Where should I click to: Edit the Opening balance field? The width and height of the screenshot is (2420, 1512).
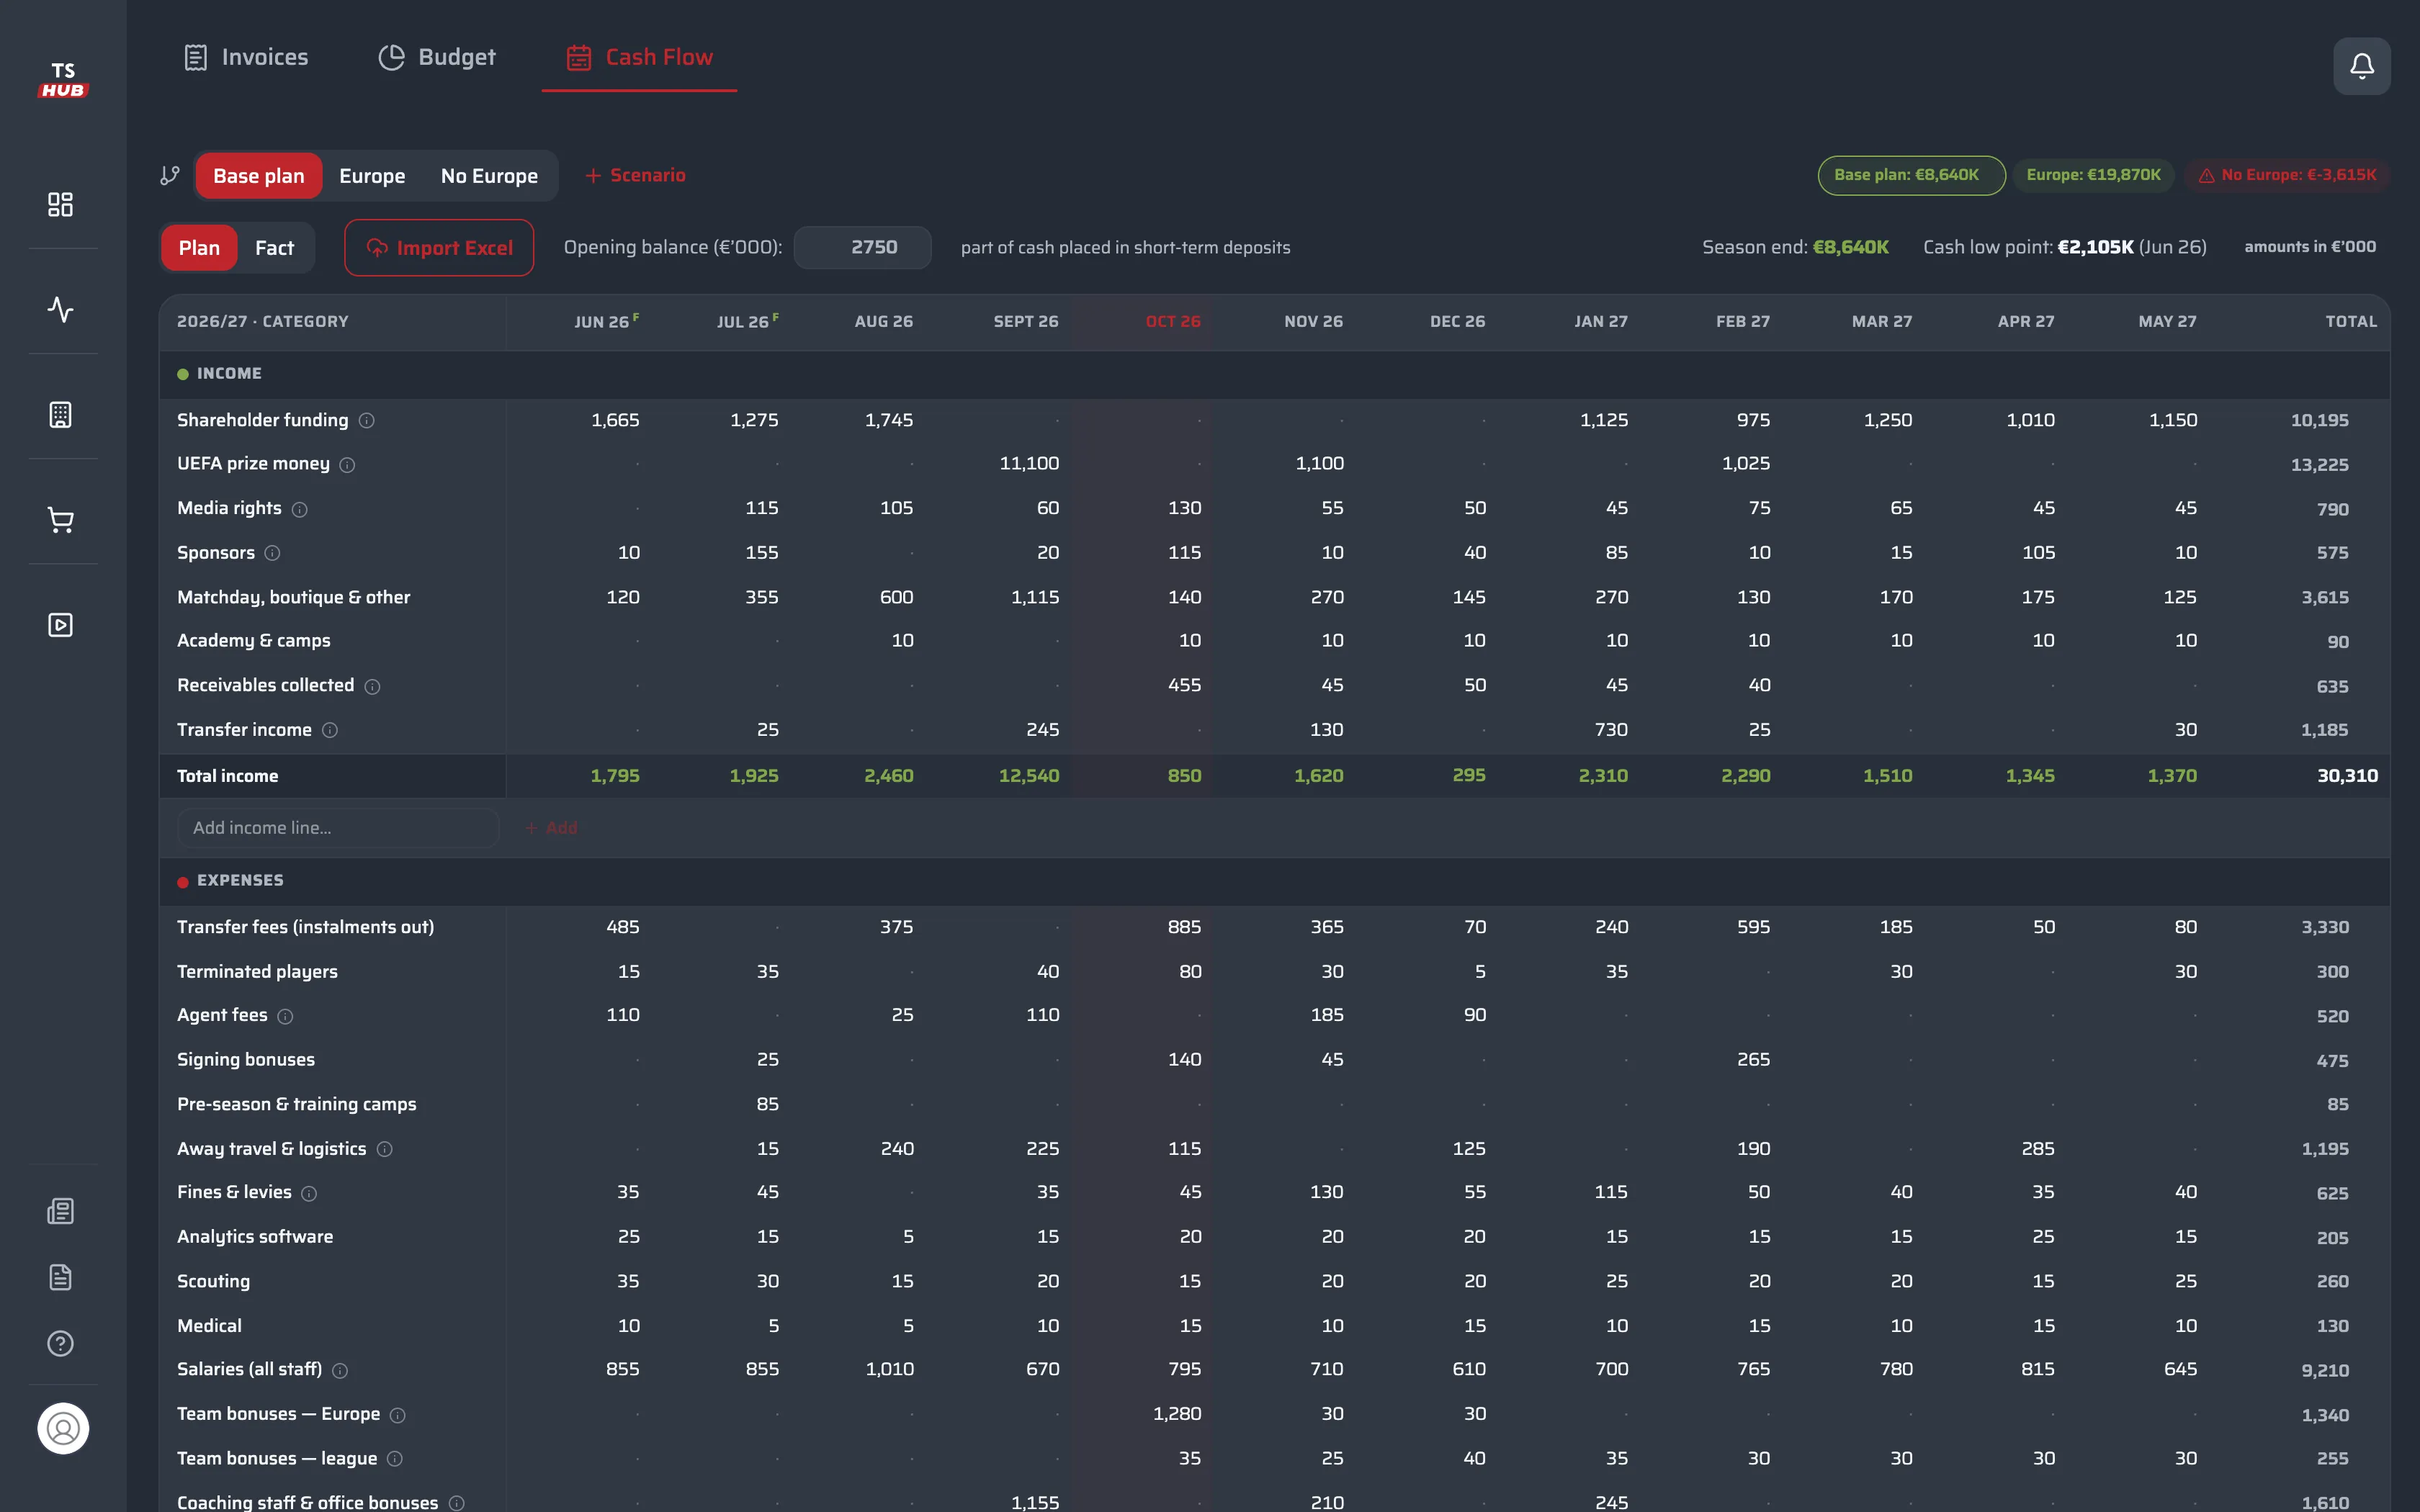862,247
